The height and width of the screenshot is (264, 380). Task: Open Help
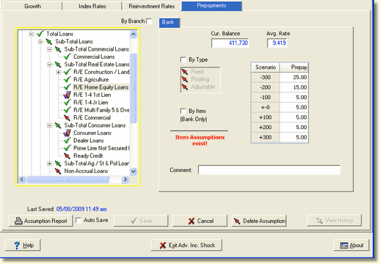(23, 245)
